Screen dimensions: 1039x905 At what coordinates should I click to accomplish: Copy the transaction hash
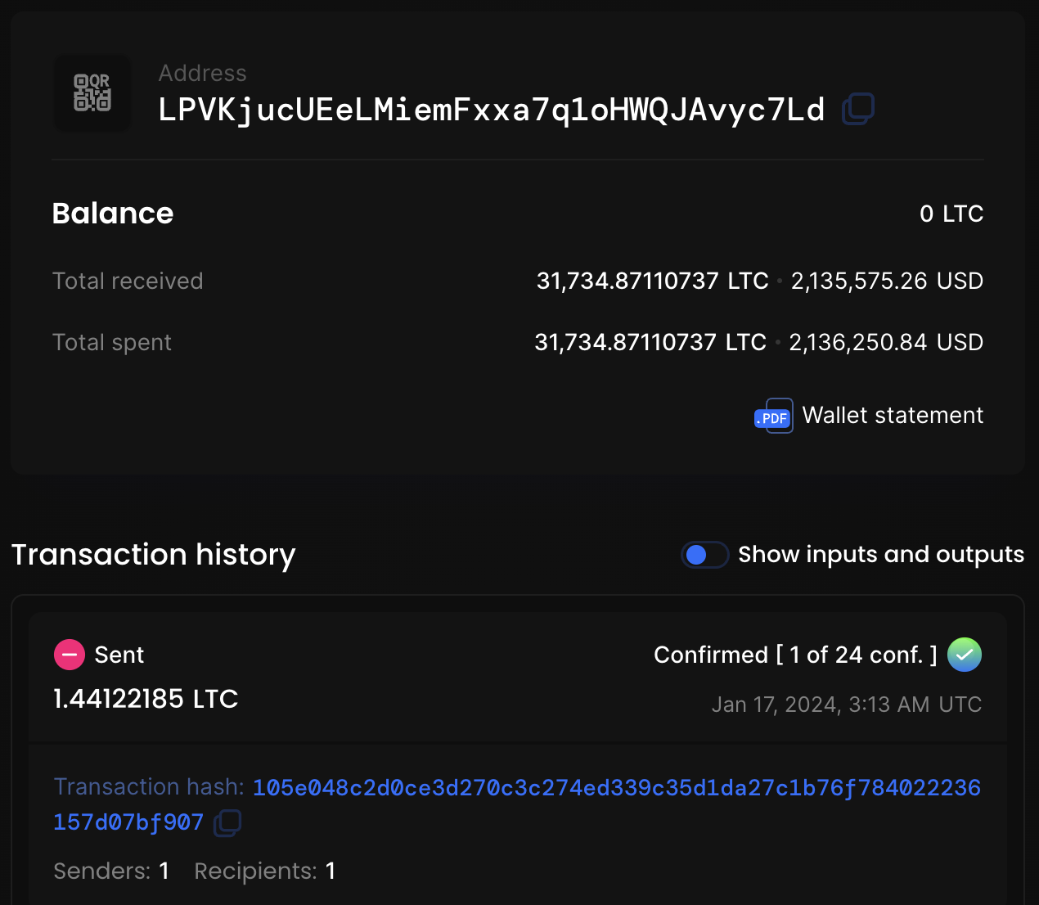pyautogui.click(x=227, y=822)
